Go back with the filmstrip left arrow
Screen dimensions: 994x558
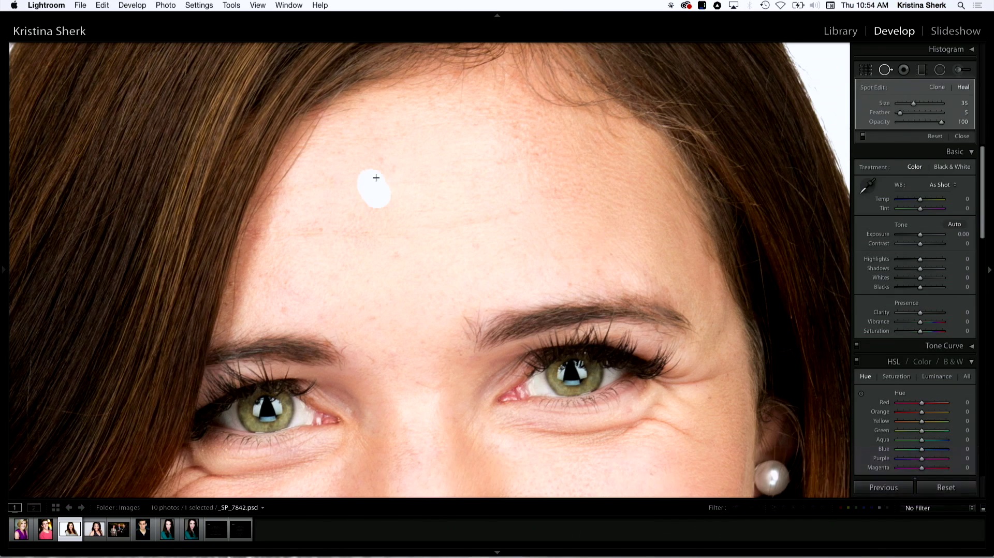click(x=69, y=508)
